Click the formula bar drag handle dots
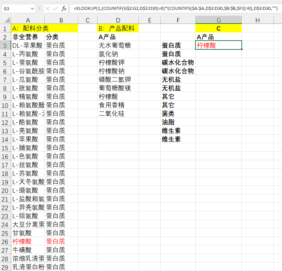This screenshot has width=282, height=271. click(40, 9)
